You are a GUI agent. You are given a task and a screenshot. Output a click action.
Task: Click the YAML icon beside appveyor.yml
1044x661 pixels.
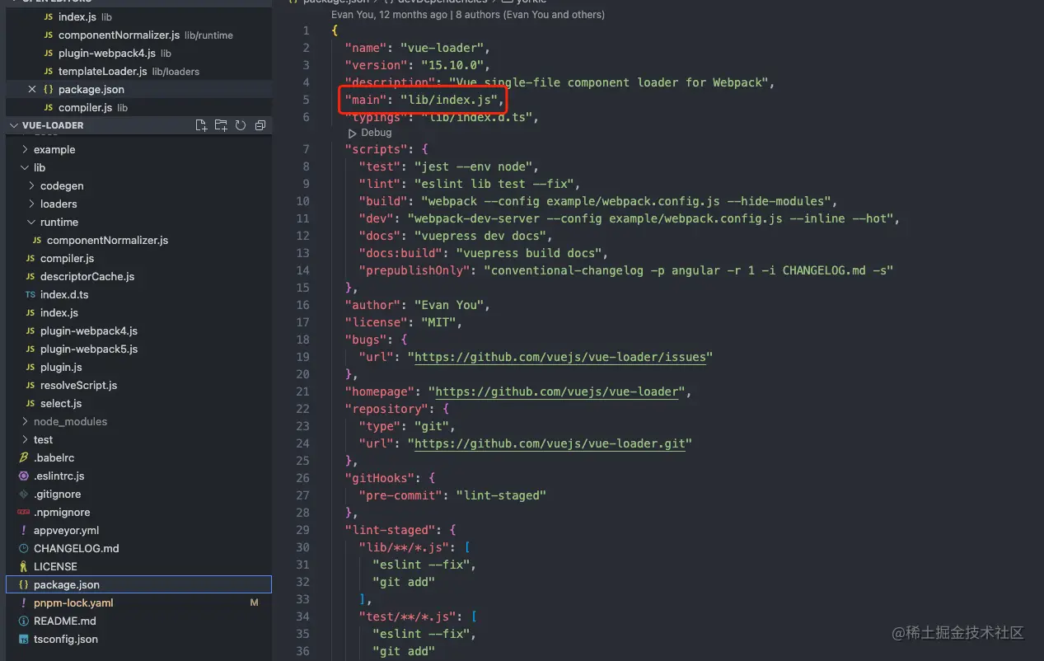pos(24,530)
